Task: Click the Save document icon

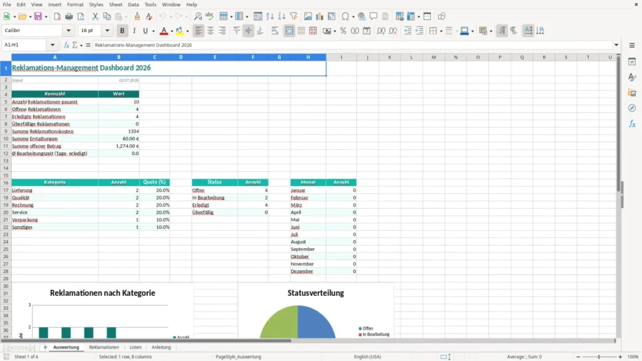Action: point(38,16)
